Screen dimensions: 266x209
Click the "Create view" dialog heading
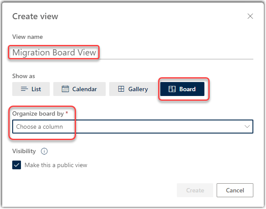click(35, 17)
